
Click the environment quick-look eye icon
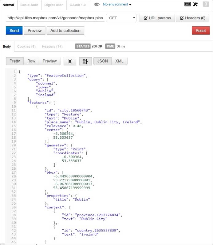[x=97, y=5]
